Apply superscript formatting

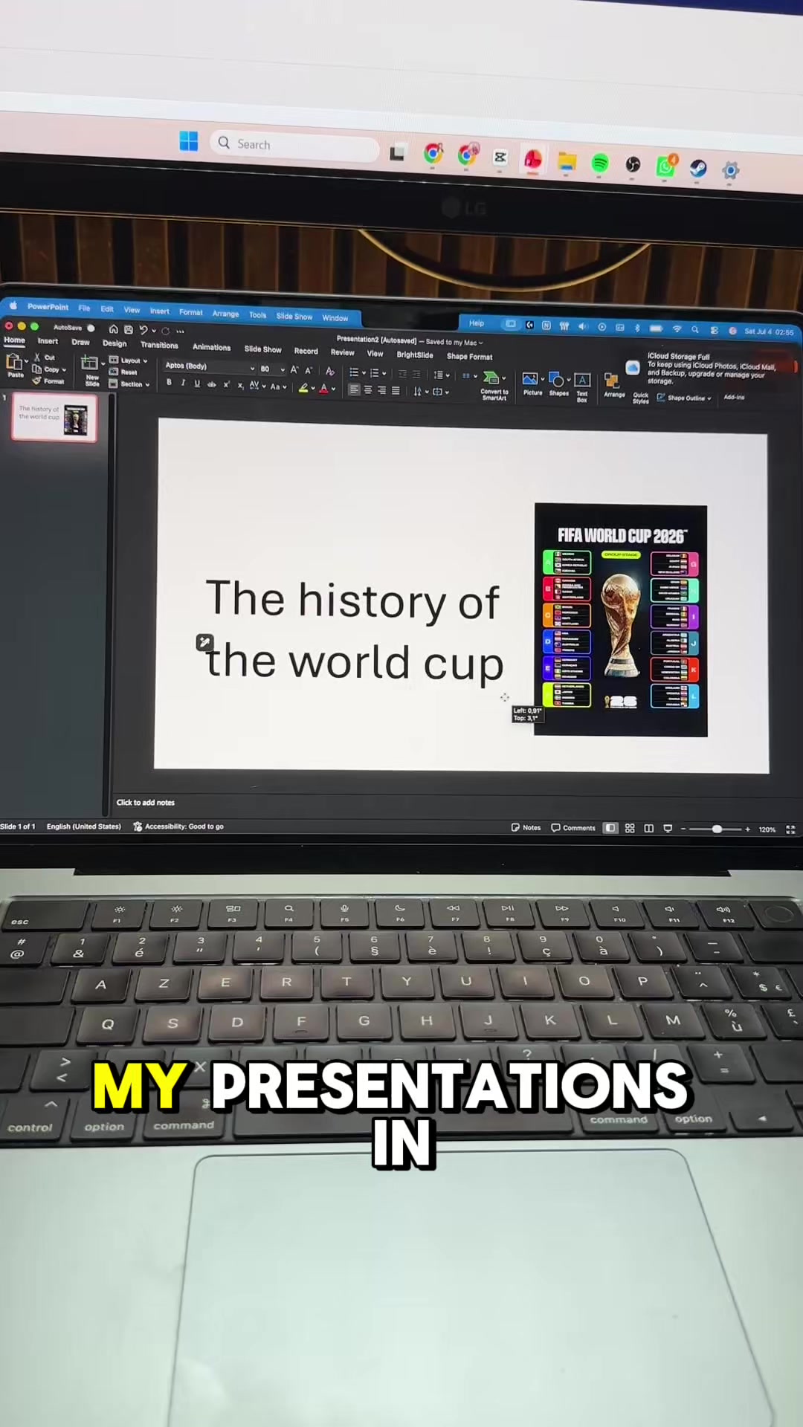click(x=227, y=384)
